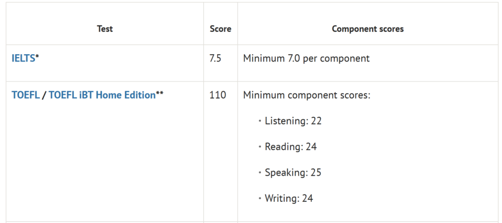Image resolution: width=502 pixels, height=223 pixels.
Task: Click the slash between the TOEFL links
Action: (44, 95)
